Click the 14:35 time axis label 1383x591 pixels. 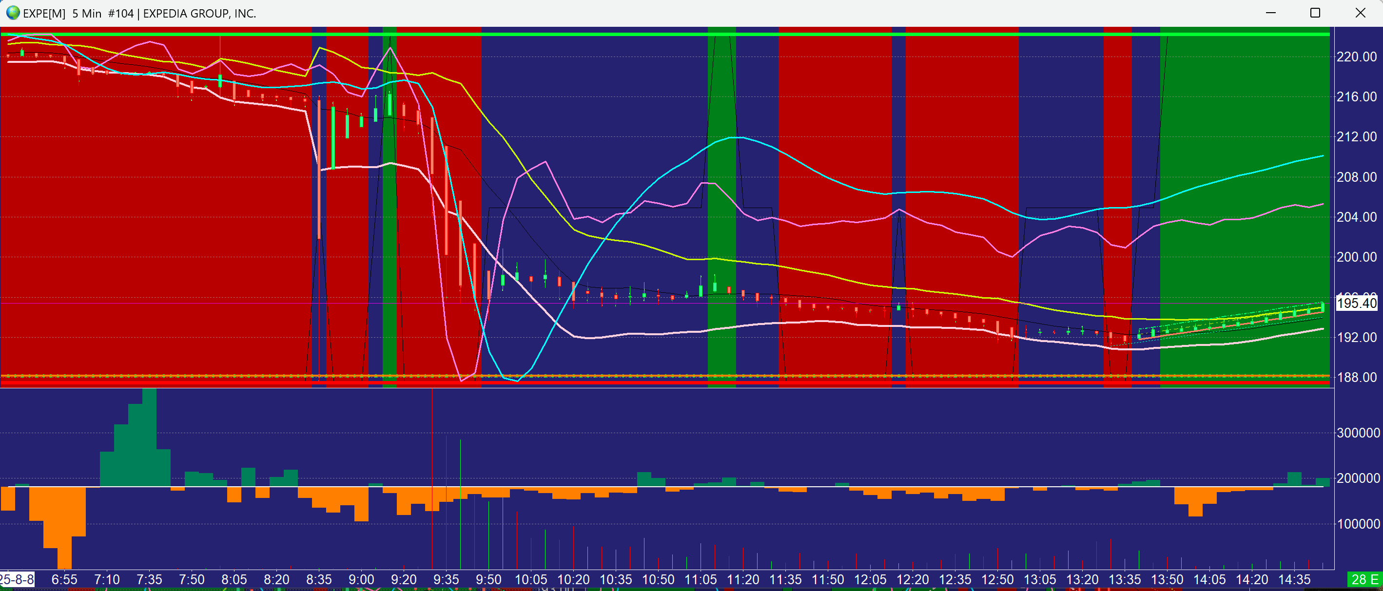coord(1294,580)
